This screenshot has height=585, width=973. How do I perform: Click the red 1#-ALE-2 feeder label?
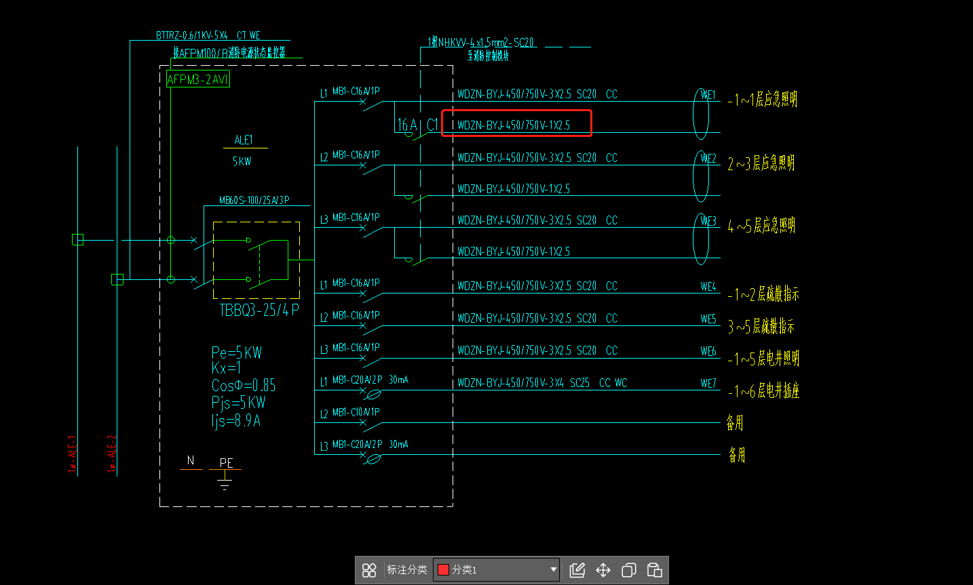pyautogui.click(x=112, y=454)
